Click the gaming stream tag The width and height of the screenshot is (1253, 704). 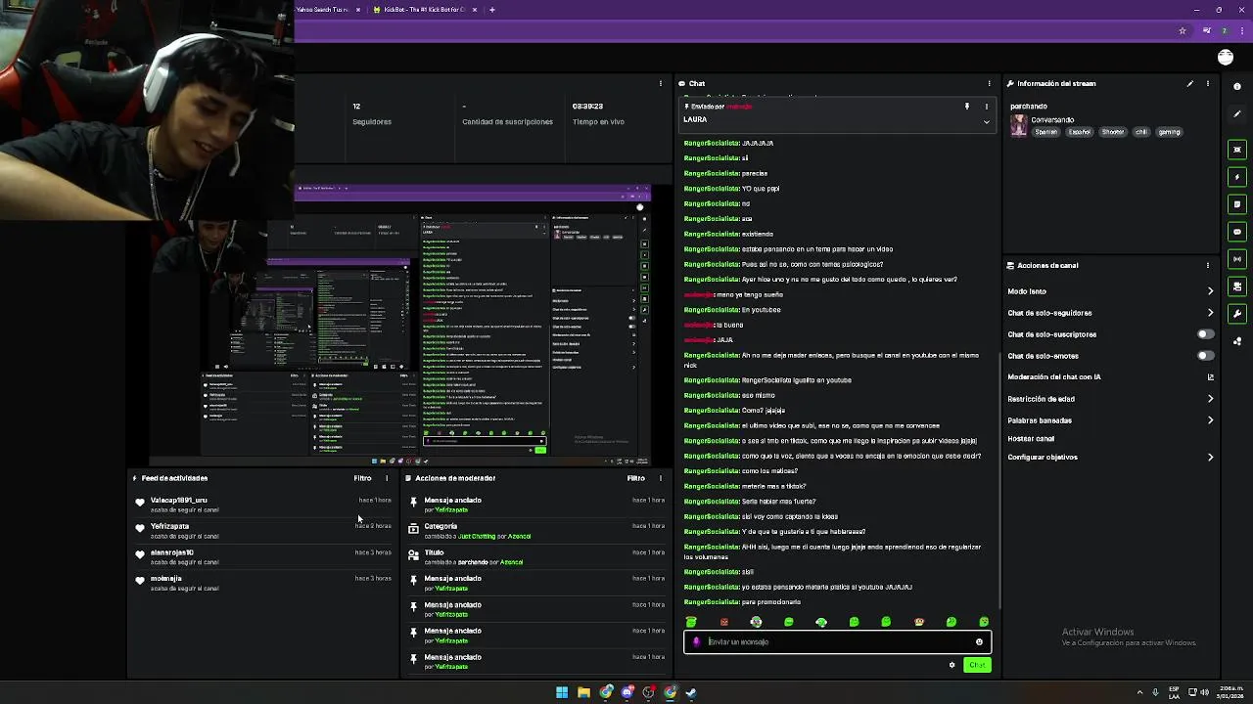[x=1170, y=132]
